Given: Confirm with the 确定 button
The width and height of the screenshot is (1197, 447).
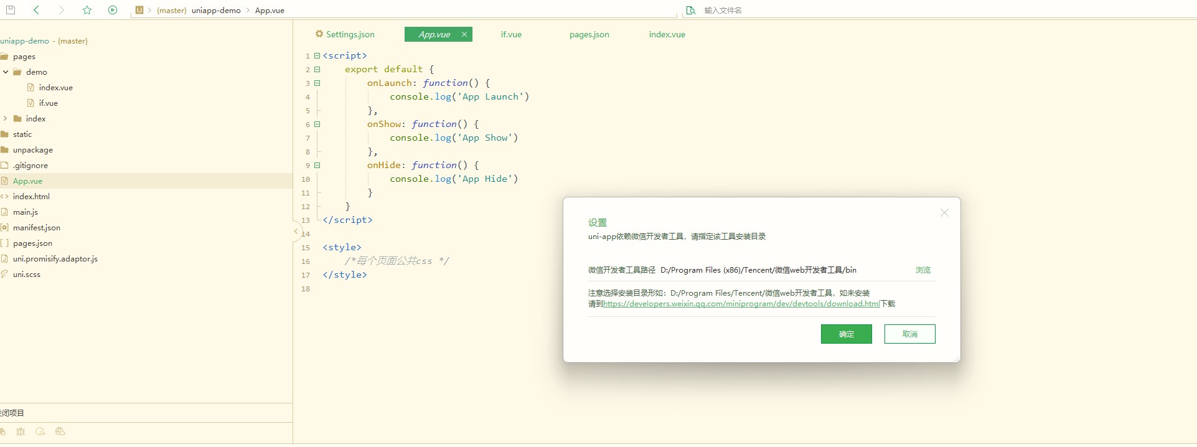Looking at the screenshot, I should click(846, 334).
